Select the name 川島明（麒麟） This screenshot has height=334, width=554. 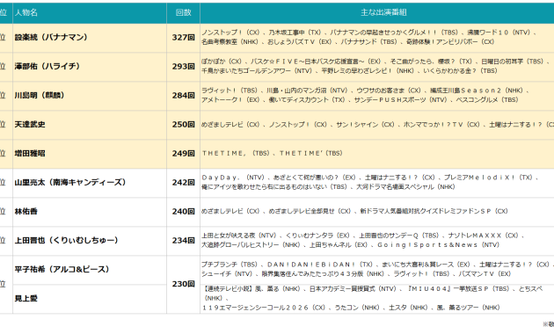point(40,95)
